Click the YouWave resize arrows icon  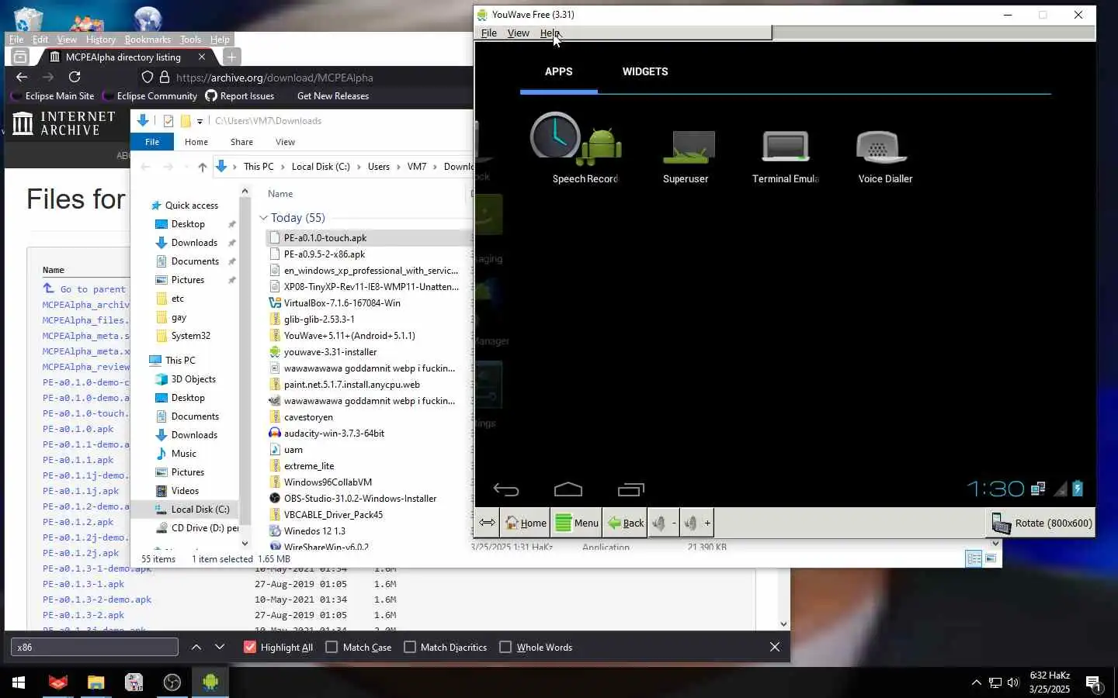click(x=487, y=523)
